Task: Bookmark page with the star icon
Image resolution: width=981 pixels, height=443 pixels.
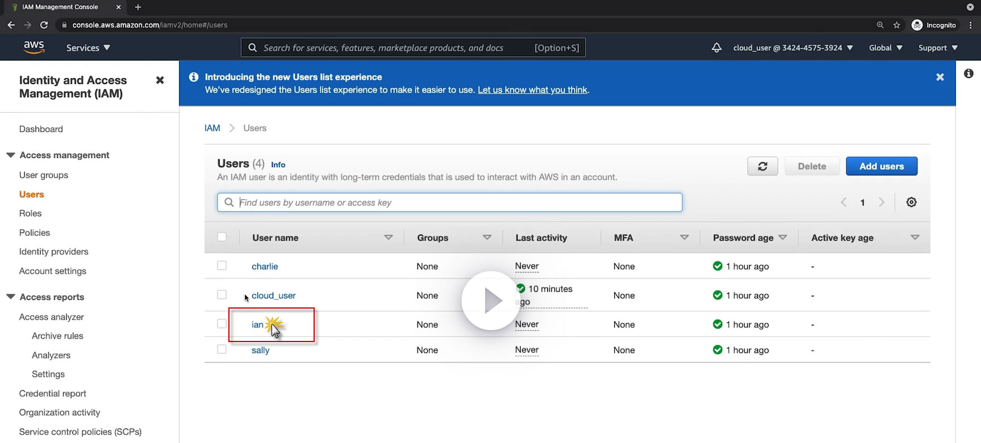Action: [x=896, y=25]
